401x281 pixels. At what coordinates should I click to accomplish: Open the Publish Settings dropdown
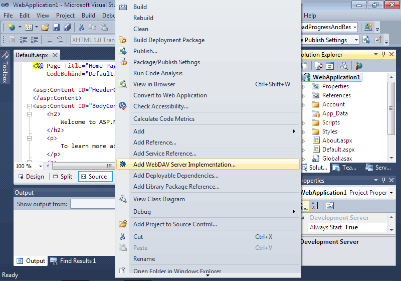(x=356, y=40)
